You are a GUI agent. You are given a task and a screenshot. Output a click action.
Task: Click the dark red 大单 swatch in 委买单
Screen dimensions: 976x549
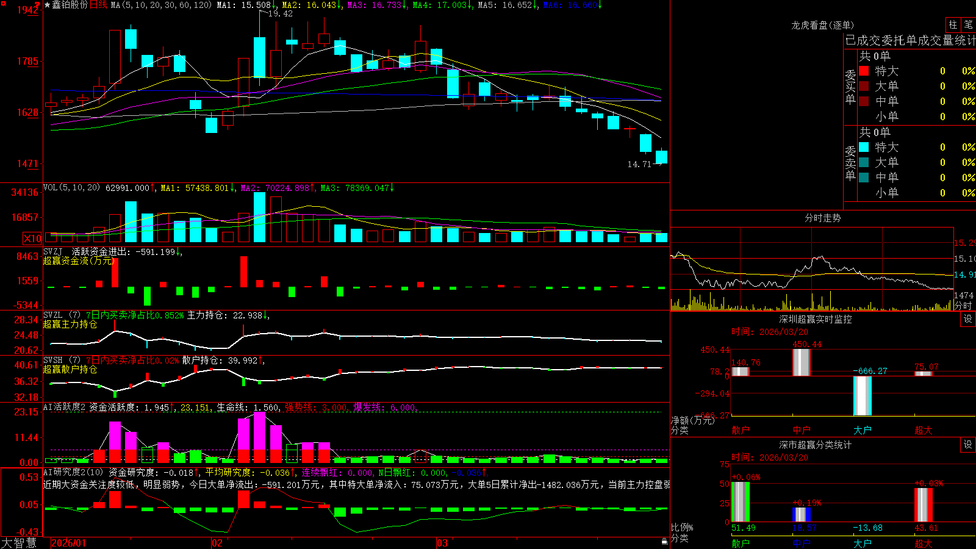(x=864, y=86)
